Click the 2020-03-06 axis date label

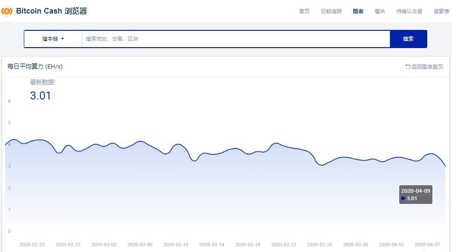point(140,245)
